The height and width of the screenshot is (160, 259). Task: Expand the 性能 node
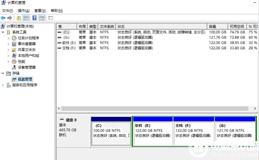9,61
